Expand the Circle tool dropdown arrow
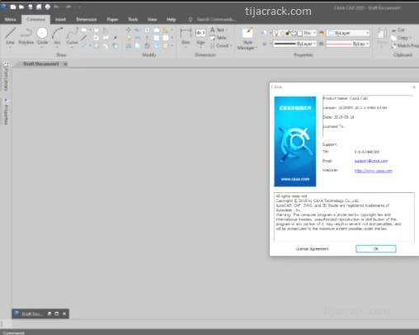This screenshot has height=335, width=419. [42, 48]
